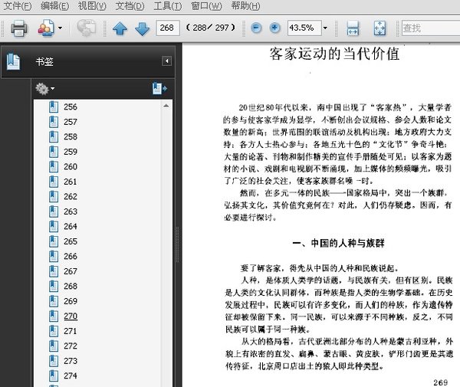This screenshot has width=460, height=387.
Task: Select bookmark 256 in the list
Action: point(71,107)
